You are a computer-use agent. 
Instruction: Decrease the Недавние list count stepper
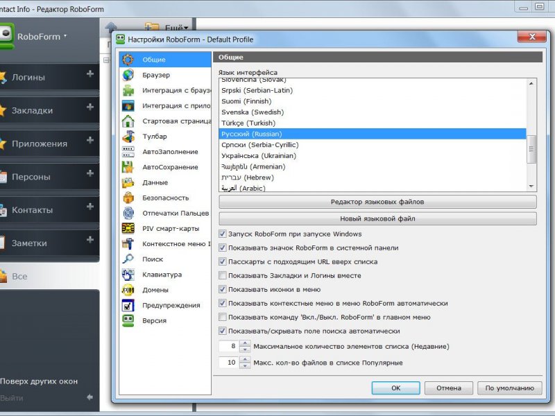pos(245,349)
